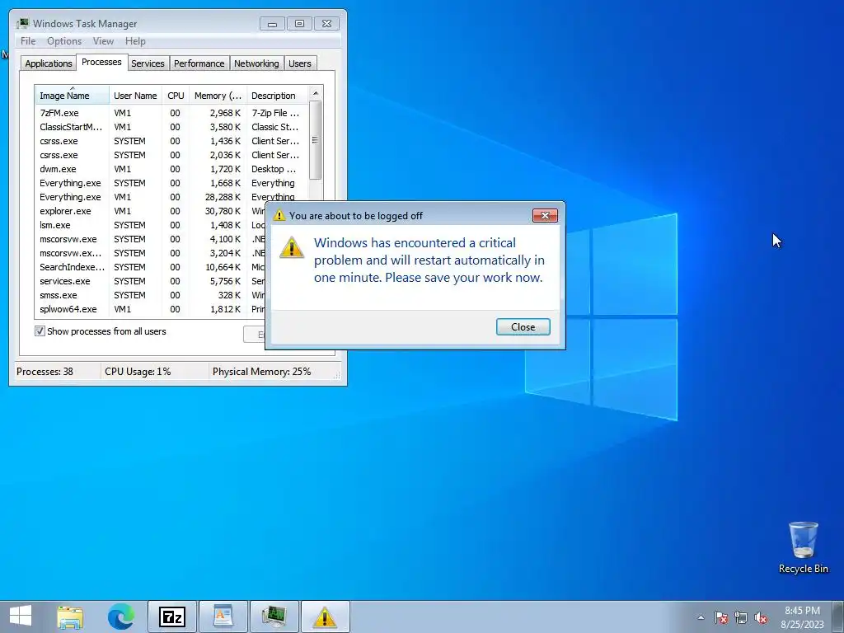
Task: Click the muted volume tray icon
Action: 761,617
